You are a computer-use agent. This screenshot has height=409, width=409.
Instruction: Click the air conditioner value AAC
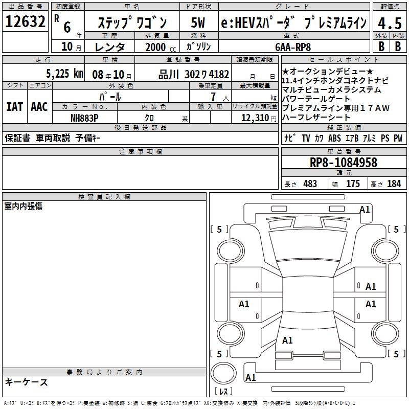click(39, 107)
